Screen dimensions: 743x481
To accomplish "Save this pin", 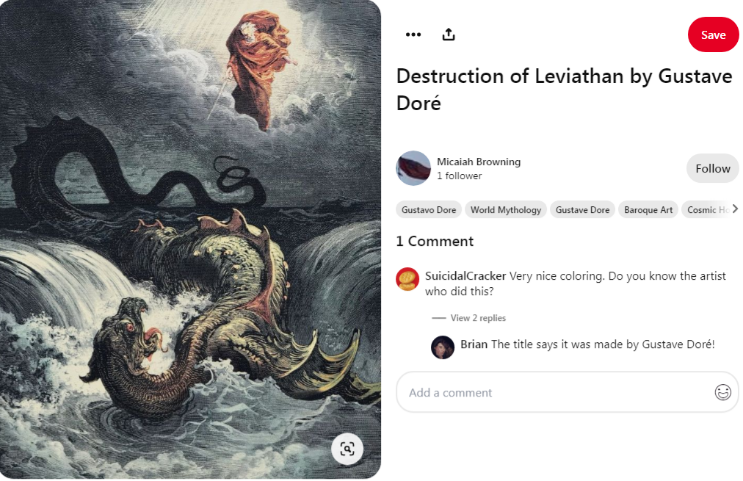I will (x=713, y=35).
